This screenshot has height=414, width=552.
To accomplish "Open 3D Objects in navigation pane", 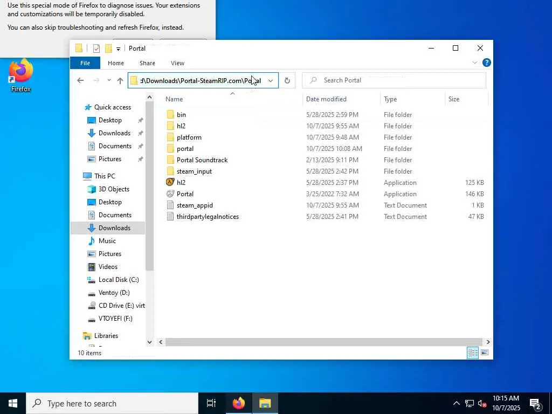I will (114, 189).
